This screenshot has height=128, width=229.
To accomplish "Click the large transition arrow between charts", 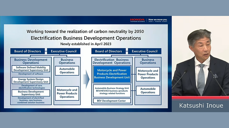I will (x=86, y=79).
